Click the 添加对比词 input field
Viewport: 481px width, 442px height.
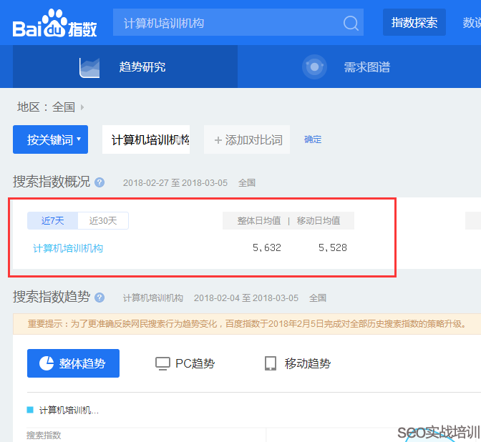[247, 139]
